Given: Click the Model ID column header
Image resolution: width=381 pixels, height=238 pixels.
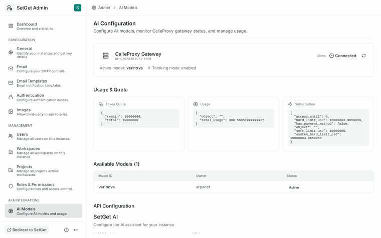Looking at the screenshot, I should click(105, 176).
